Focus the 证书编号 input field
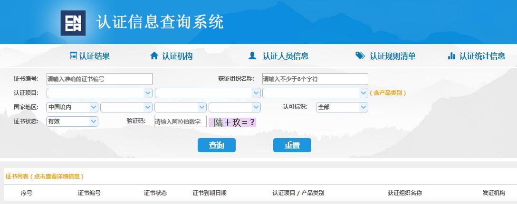Image resolution: width=517 pixels, height=204 pixels. [99, 79]
